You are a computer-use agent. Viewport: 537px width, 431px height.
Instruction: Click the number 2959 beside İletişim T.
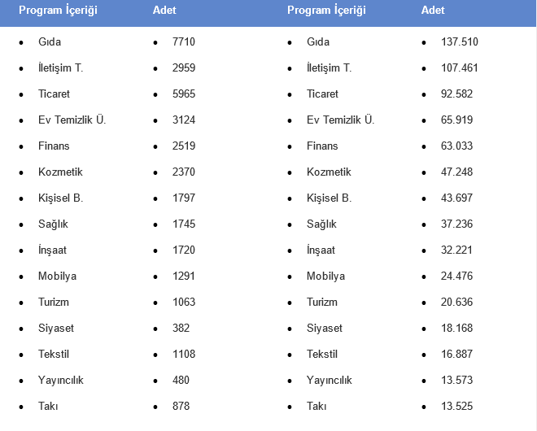[184, 67]
